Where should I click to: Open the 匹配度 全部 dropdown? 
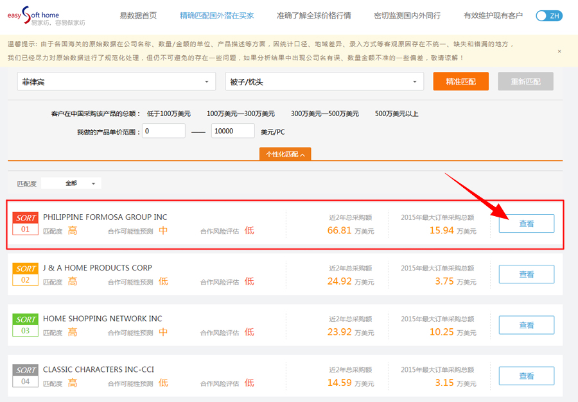point(71,183)
